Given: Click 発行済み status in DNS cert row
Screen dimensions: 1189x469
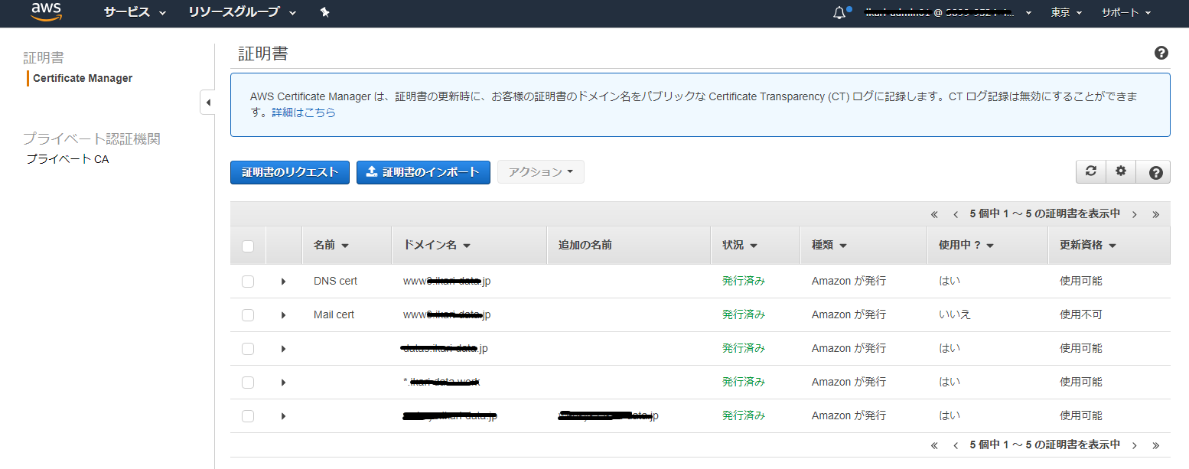Looking at the screenshot, I should pyautogui.click(x=744, y=281).
